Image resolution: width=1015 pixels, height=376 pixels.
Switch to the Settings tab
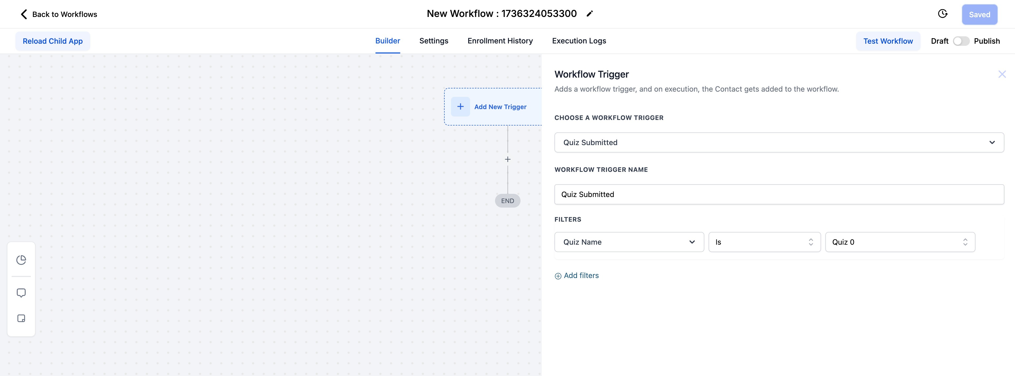click(433, 41)
